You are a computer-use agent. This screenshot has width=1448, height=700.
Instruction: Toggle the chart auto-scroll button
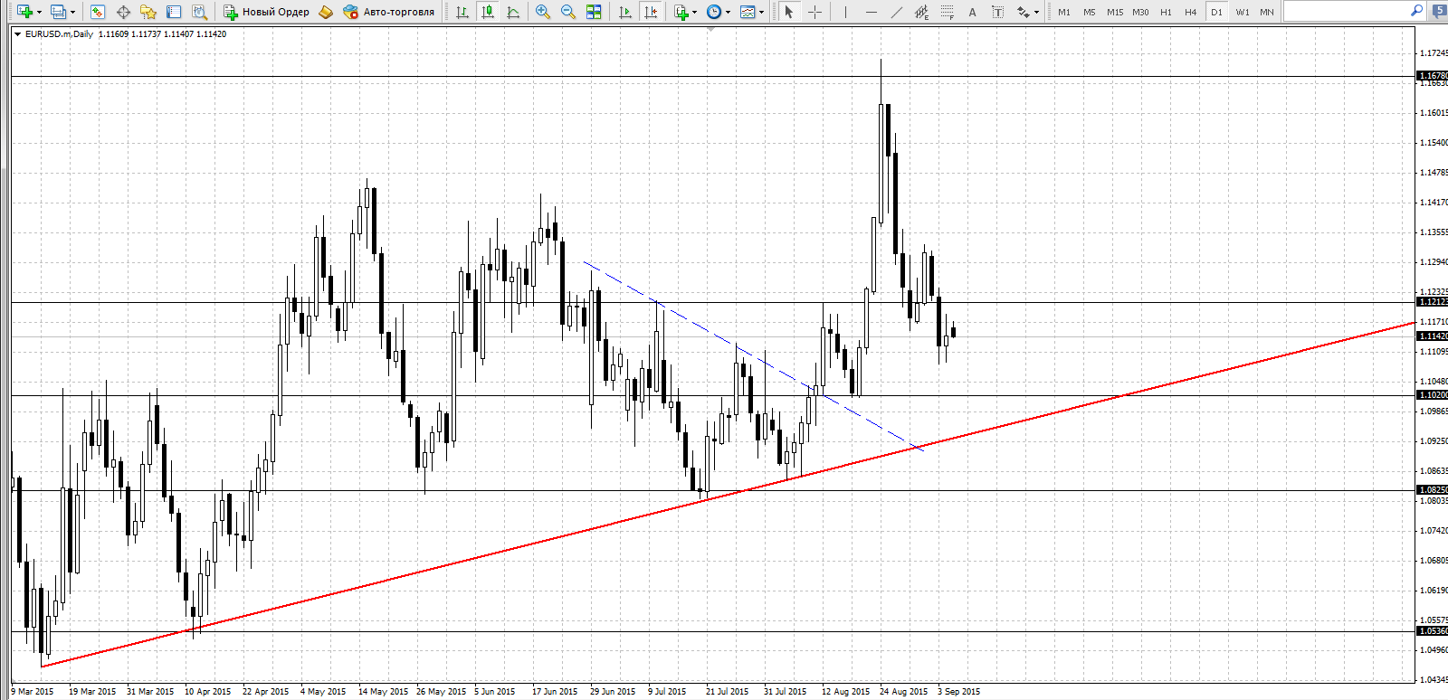(624, 12)
